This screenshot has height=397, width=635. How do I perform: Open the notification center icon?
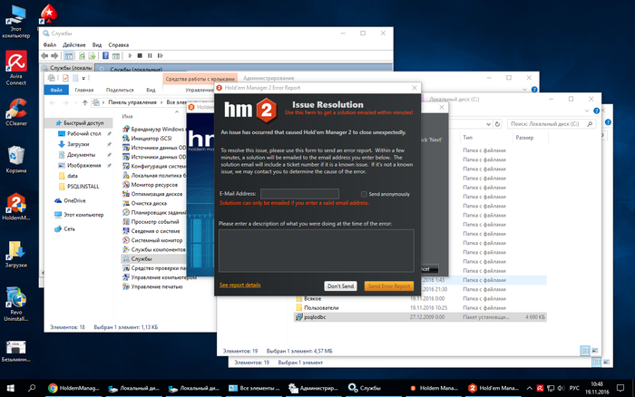tap(620, 388)
